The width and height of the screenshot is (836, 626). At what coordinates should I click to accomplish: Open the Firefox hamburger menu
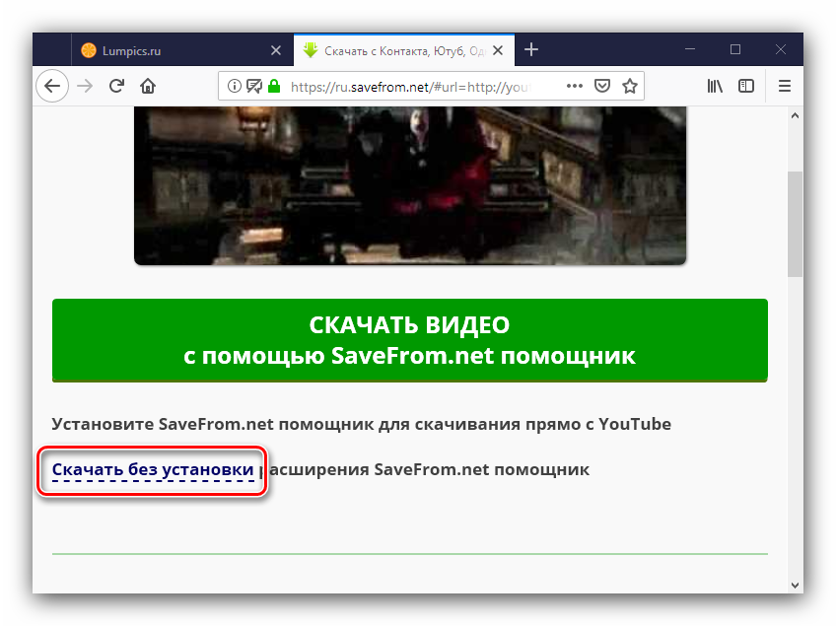(785, 86)
